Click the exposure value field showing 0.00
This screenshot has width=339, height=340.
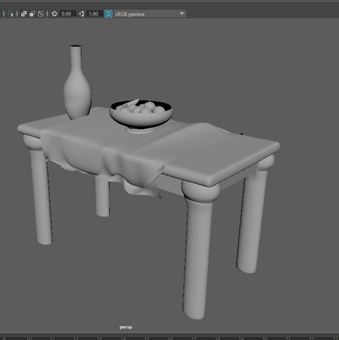pos(66,14)
